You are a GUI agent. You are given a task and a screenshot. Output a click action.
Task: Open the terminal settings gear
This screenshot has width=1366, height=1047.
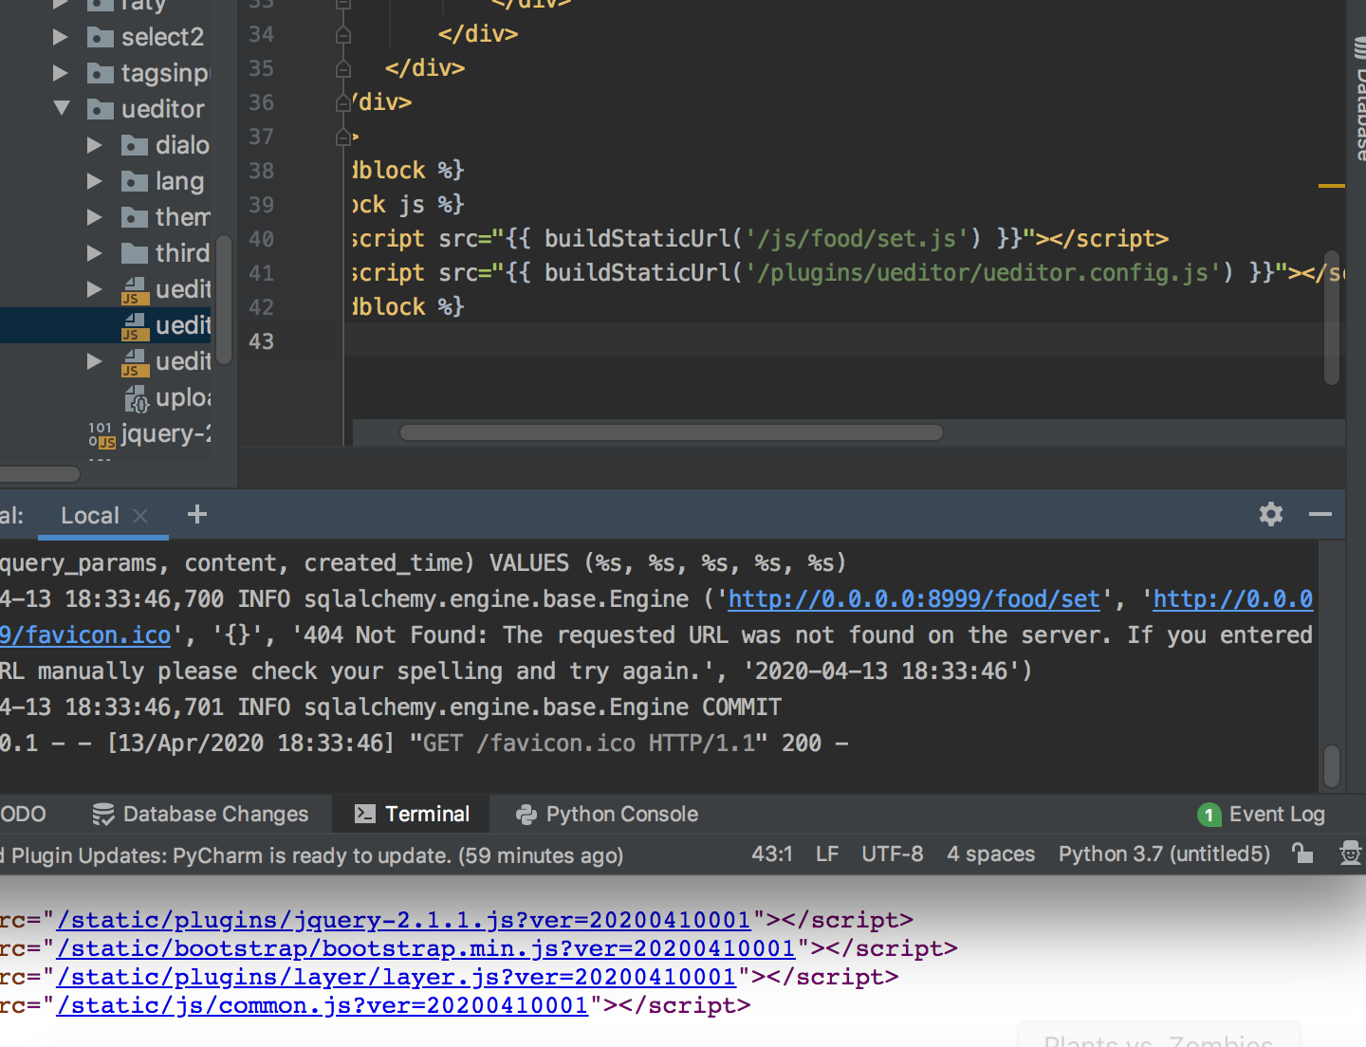click(1271, 514)
